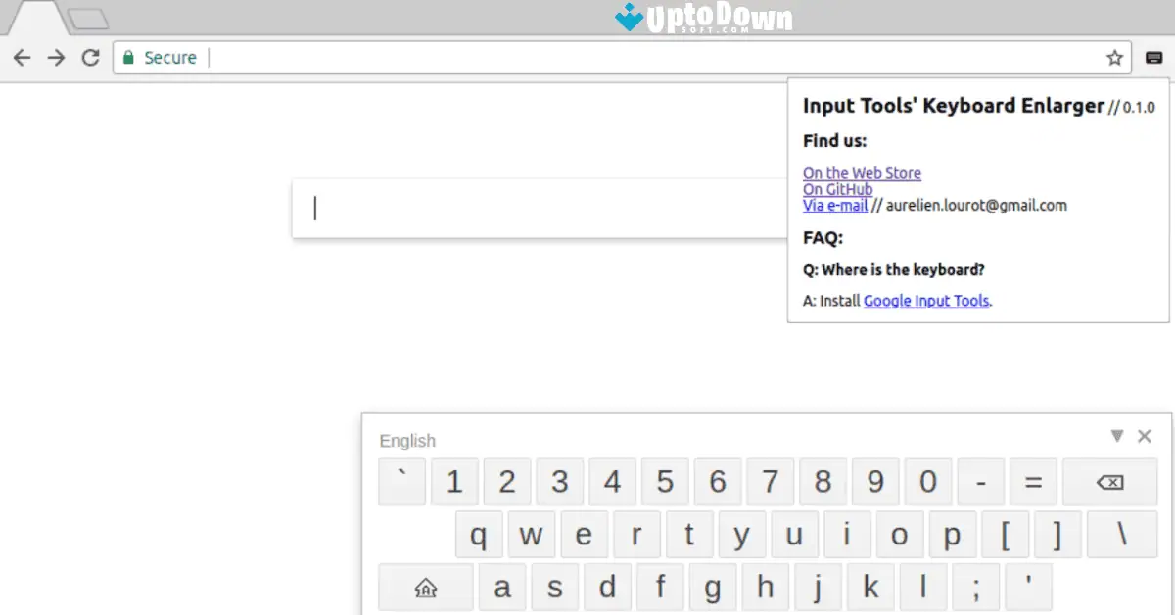
Task: Click the English language selector
Action: point(407,441)
